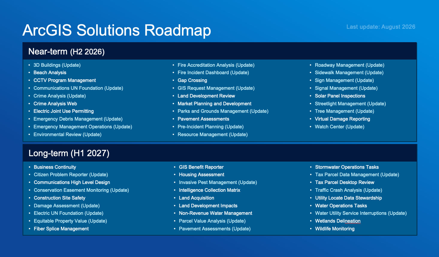The height and width of the screenshot is (257, 439).
Task: Select the "Business Continuity" item
Action: [x=55, y=167]
